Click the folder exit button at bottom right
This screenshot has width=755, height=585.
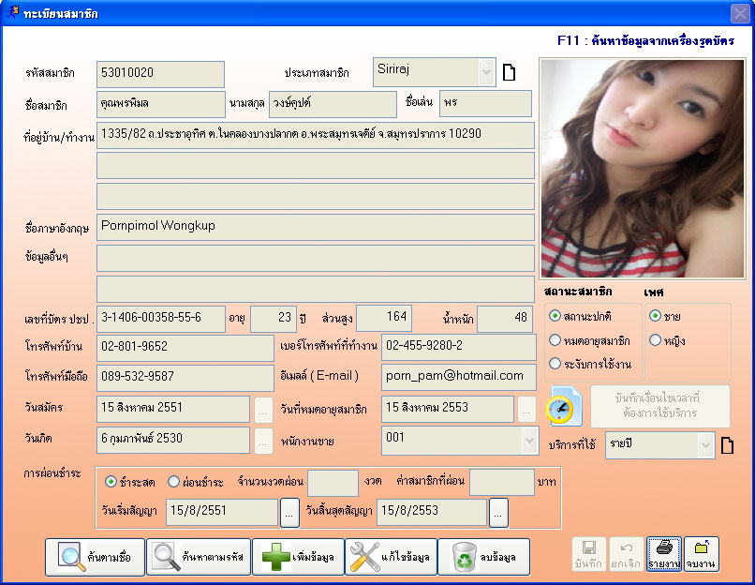pyautogui.click(x=702, y=554)
